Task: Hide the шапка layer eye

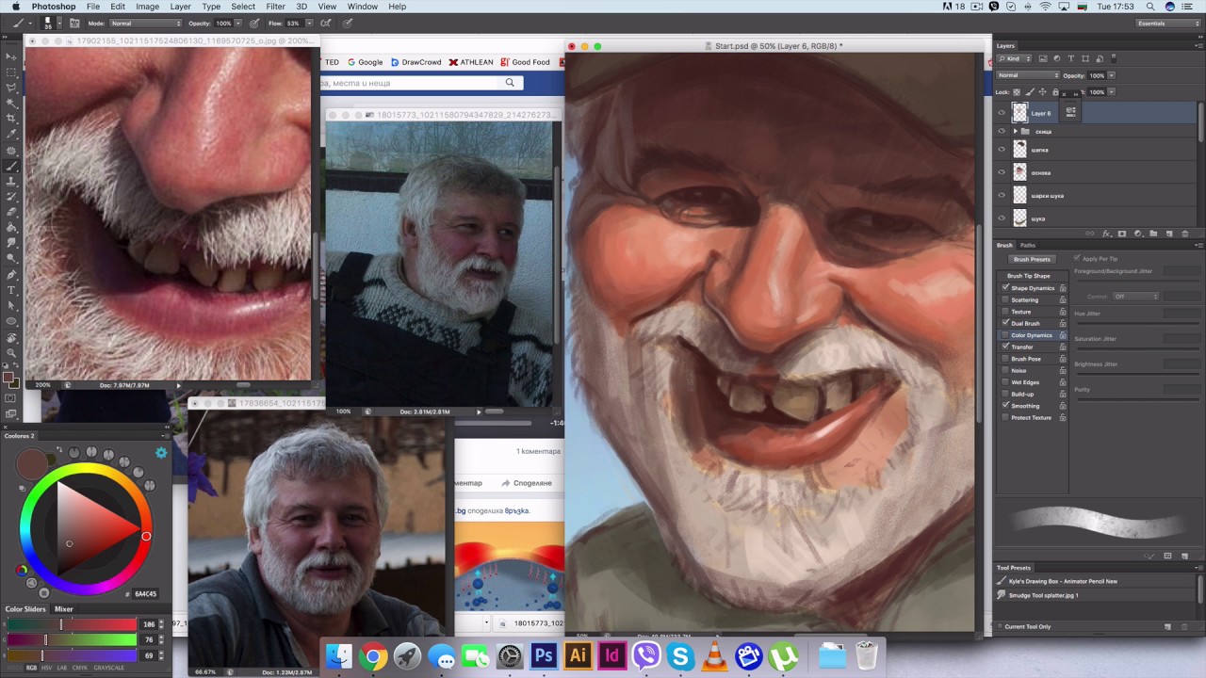Action: 1002,150
